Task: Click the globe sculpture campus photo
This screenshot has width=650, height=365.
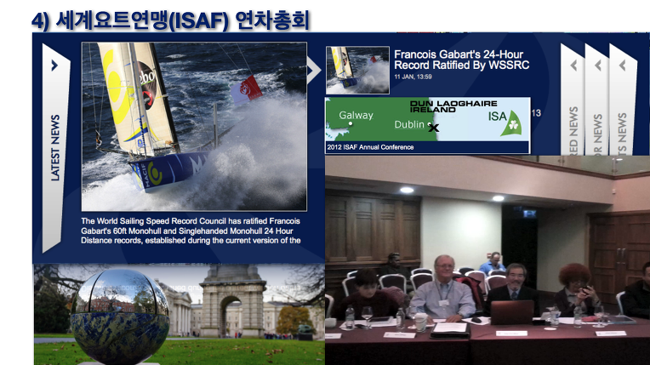Action: 179,315
